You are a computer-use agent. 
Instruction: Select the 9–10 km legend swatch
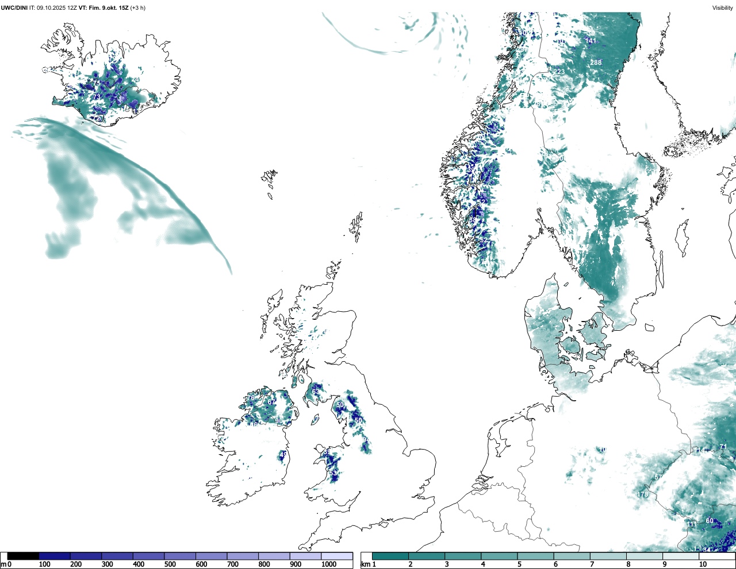680,556
